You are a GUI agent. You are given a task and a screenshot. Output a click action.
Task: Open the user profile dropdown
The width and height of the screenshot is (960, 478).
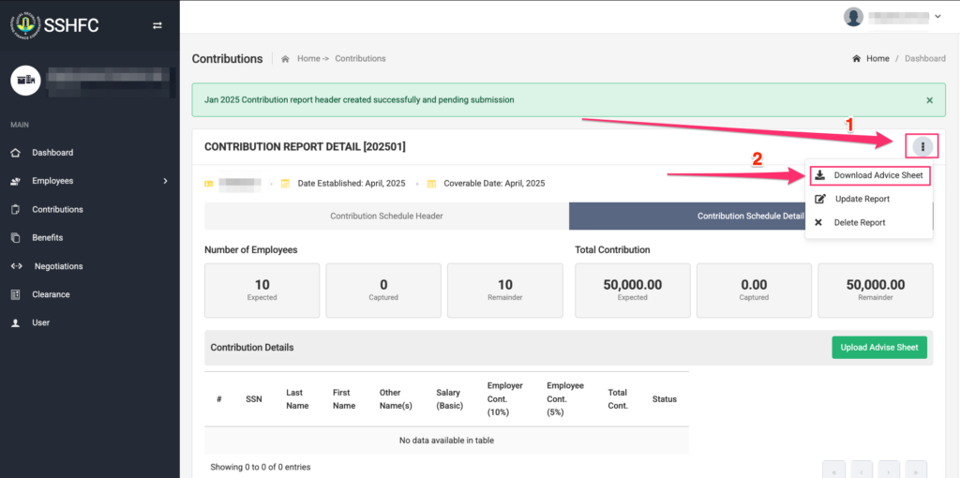[x=892, y=17]
